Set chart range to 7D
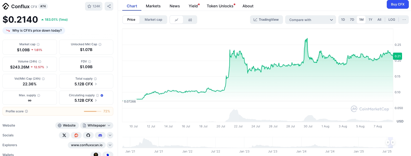The image size is (411, 156). click(352, 20)
